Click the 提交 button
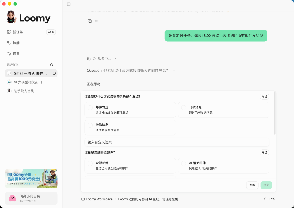 click(x=266, y=185)
